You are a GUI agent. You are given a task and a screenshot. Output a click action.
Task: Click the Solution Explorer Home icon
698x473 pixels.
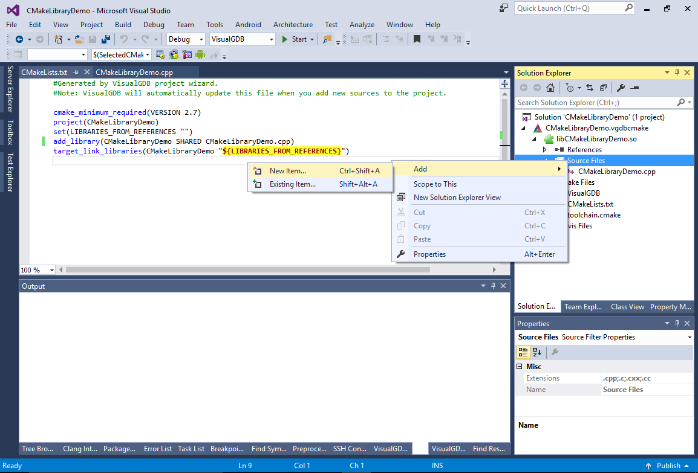550,88
